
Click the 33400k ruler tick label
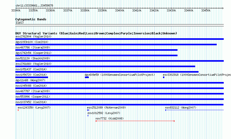click(x=120, y=10)
